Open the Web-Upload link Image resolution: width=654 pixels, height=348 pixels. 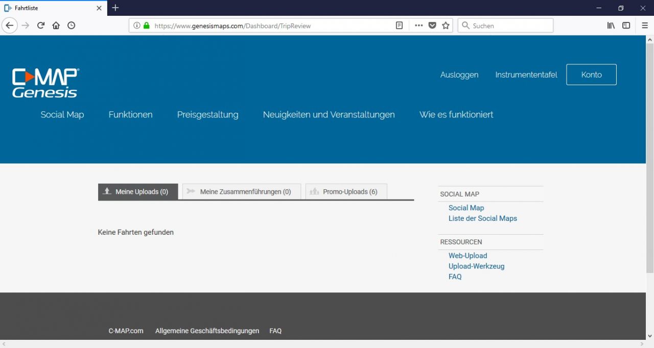coord(468,256)
